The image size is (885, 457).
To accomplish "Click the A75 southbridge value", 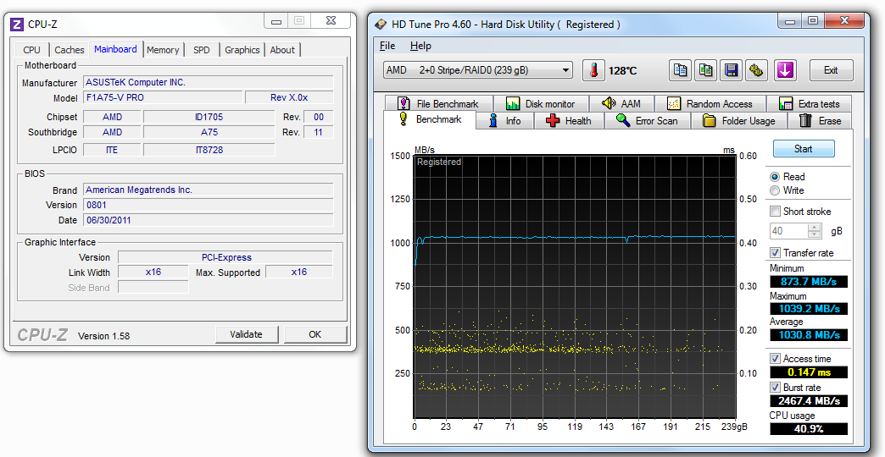I will click(209, 132).
